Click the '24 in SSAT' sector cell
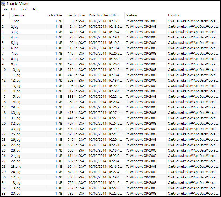Image resolution: width=221 pixels, height=197 pixels. tap(78, 27)
